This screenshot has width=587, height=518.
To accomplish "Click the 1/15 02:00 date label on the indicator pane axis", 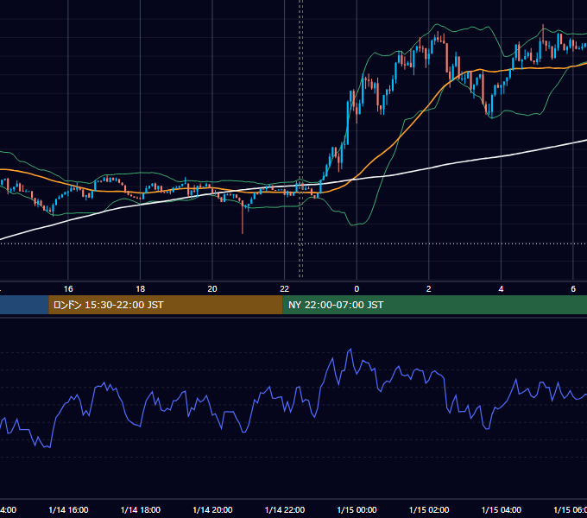I will pyautogui.click(x=429, y=510).
